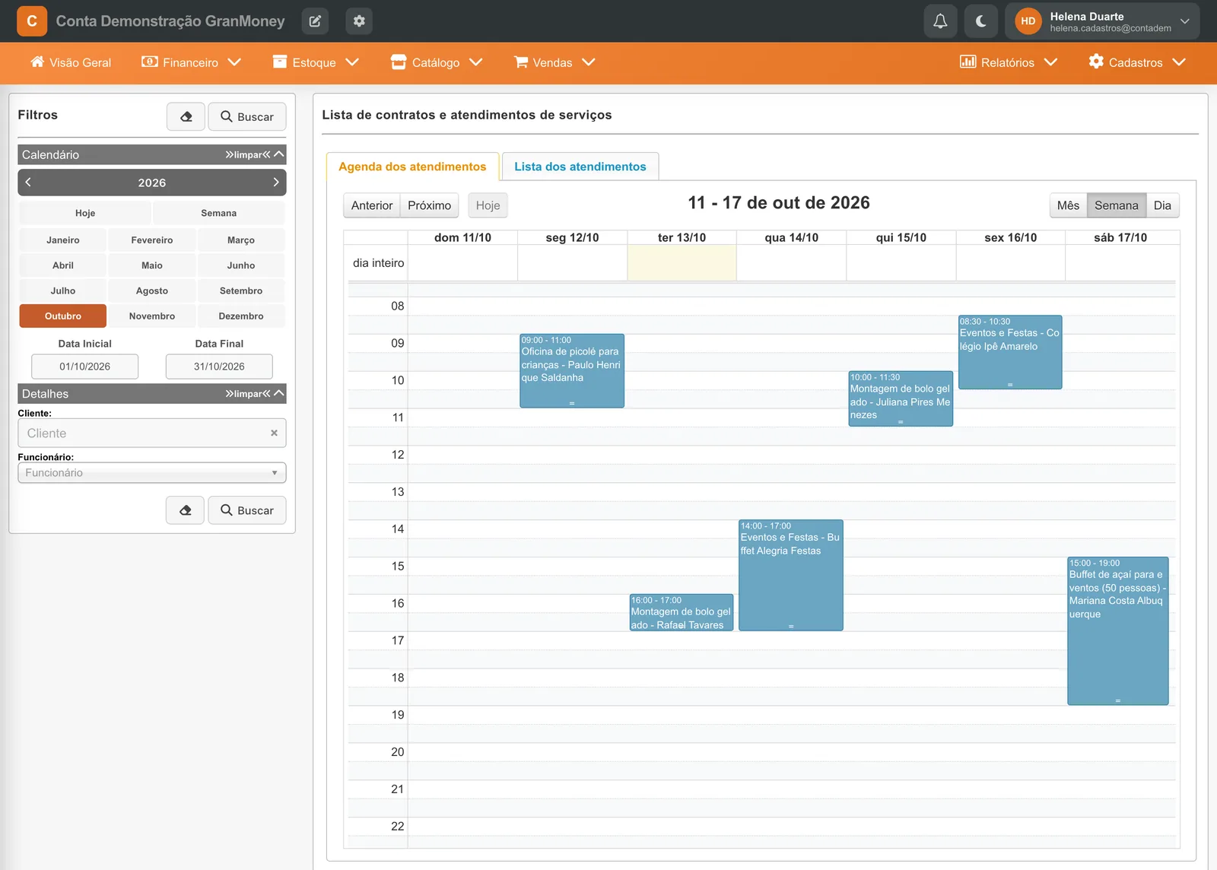The width and height of the screenshot is (1217, 870).
Task: Open Helena Duarte user menu
Action: click(1102, 21)
